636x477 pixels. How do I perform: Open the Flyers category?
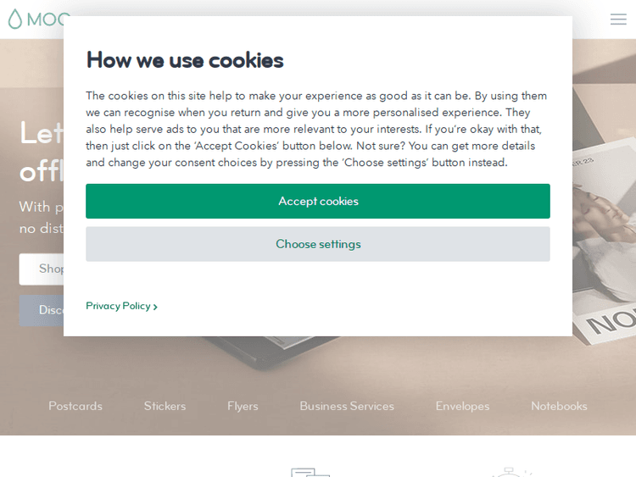coord(243,406)
